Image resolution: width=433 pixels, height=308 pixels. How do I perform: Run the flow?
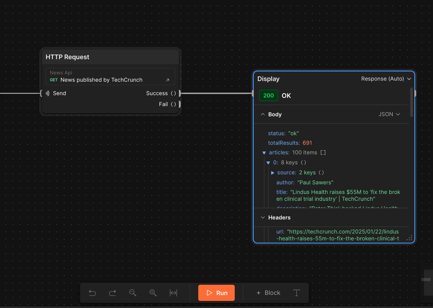click(216, 293)
